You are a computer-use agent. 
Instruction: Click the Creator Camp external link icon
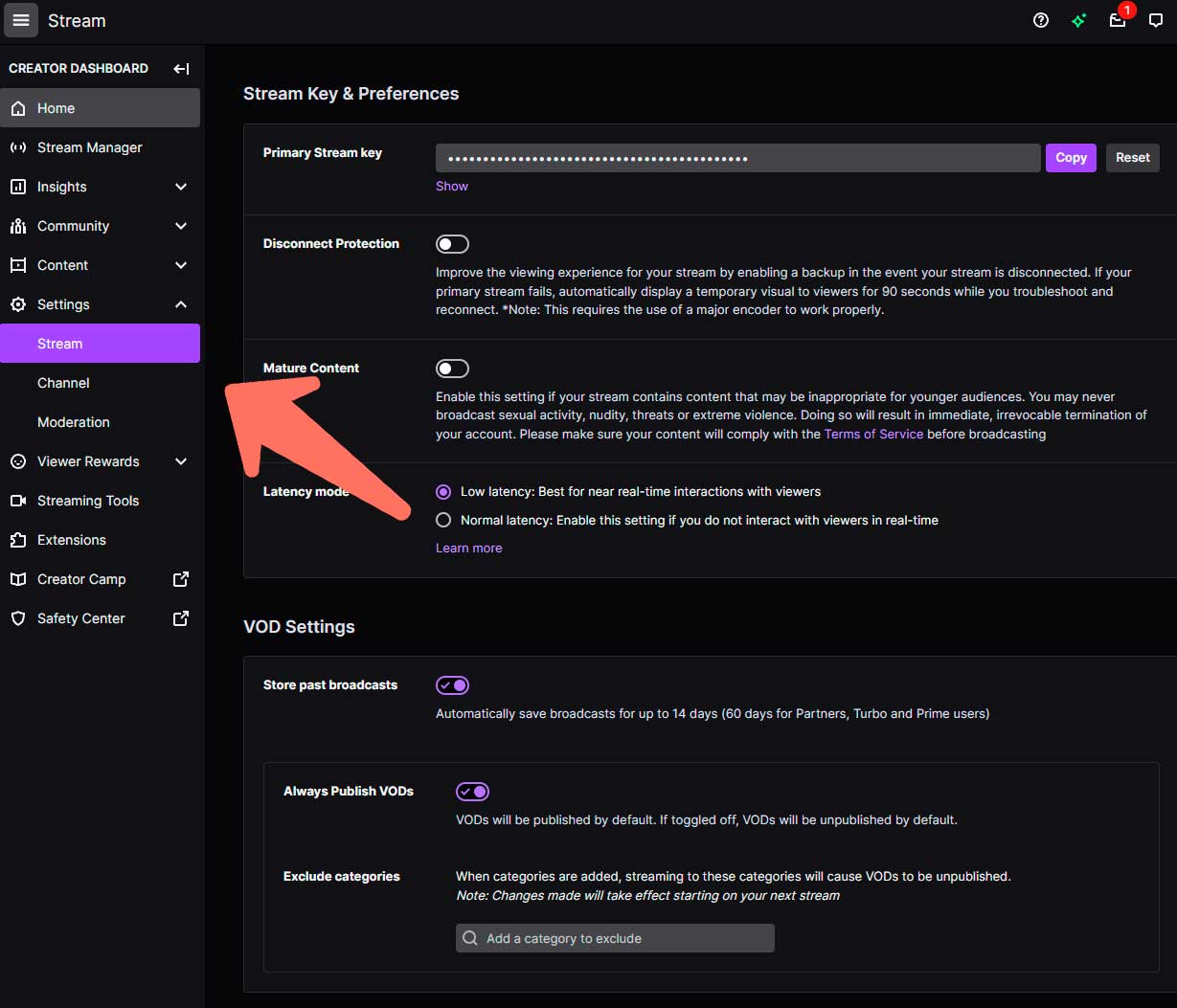click(x=180, y=579)
